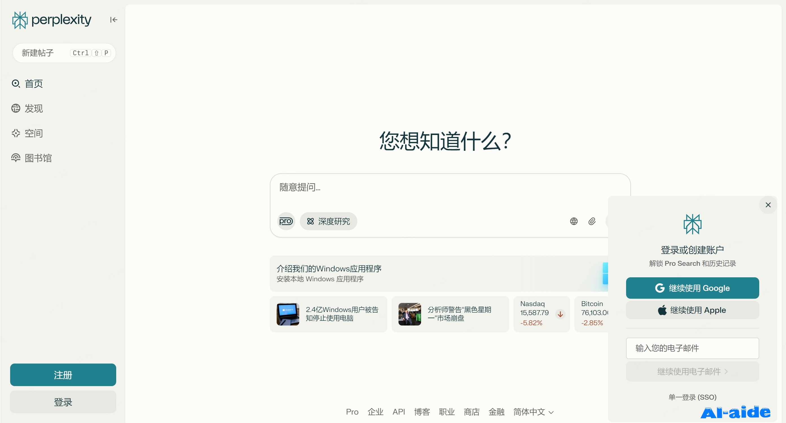This screenshot has height=423, width=786.
Task: Open 金融 finance footer link
Action: click(x=496, y=412)
